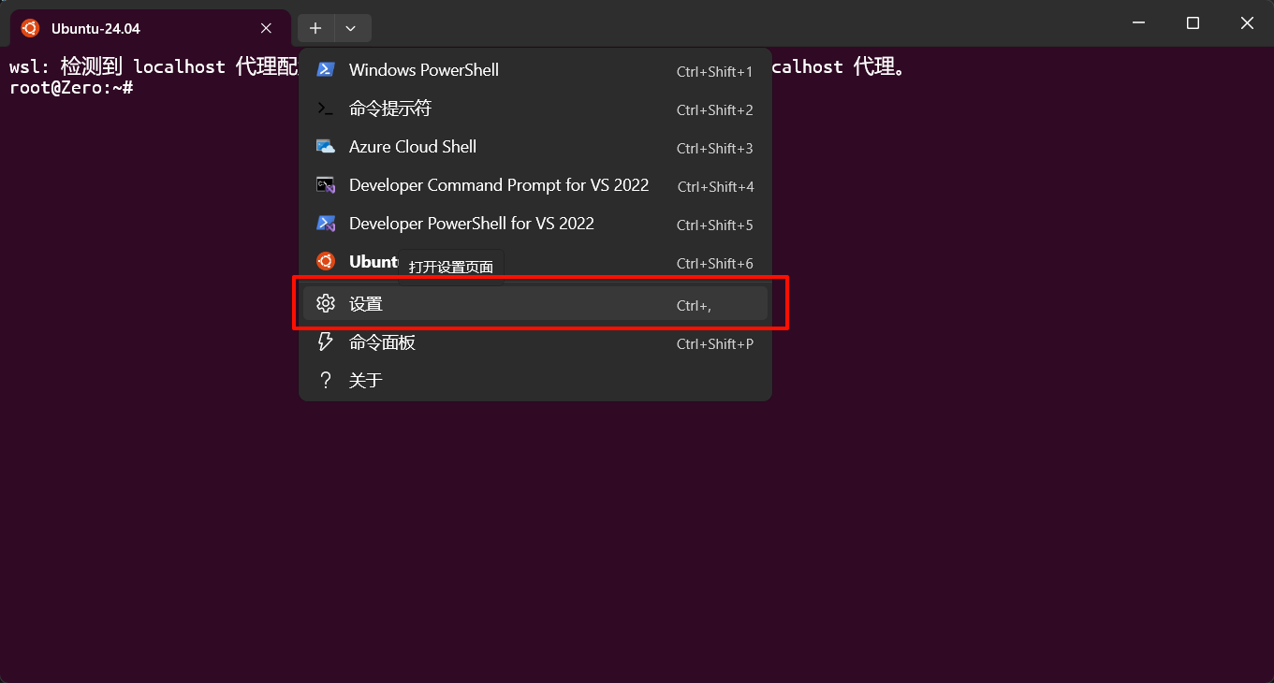This screenshot has width=1274, height=683.
Task: Collapse the profile dropdown chevron
Action: tap(351, 28)
